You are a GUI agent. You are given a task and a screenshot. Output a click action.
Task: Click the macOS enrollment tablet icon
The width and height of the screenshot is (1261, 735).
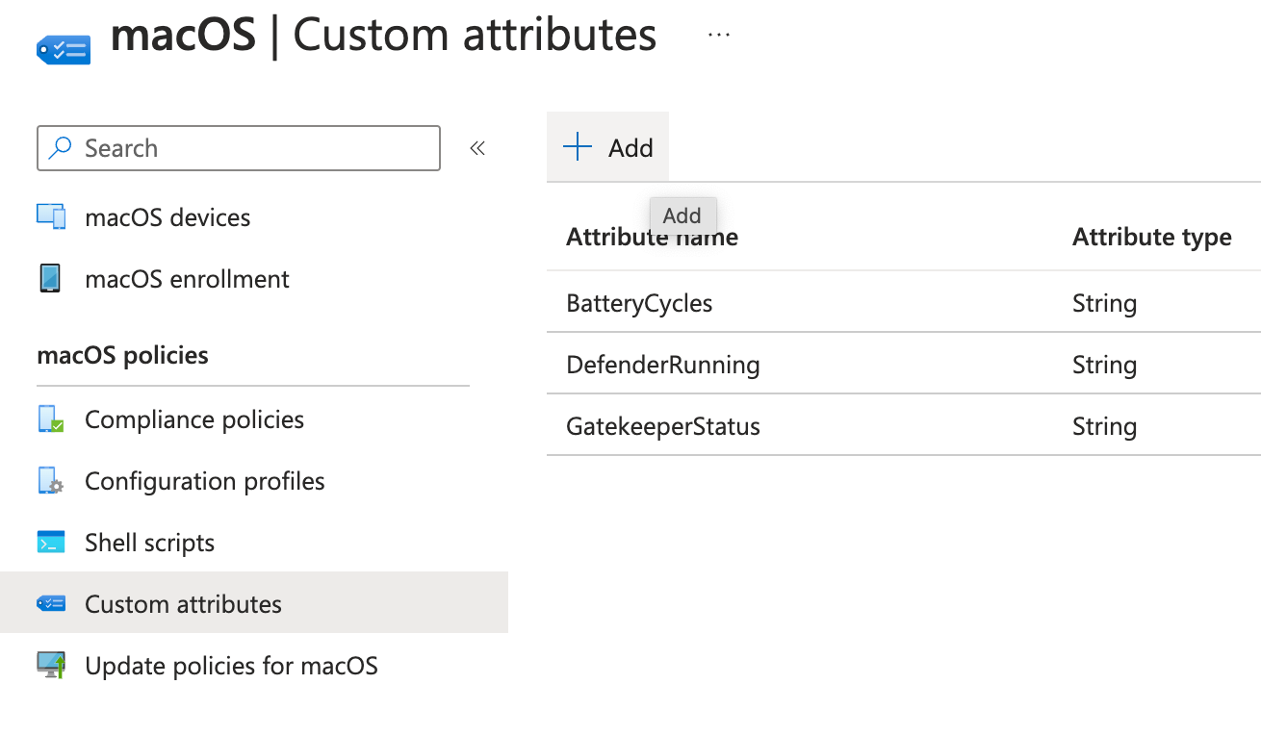50,279
